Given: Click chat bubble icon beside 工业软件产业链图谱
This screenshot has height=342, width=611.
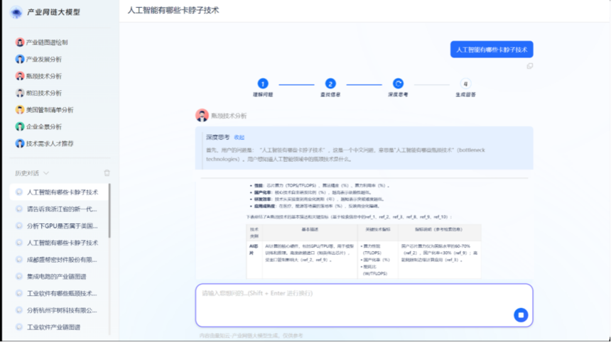Looking at the screenshot, I should click(18, 327).
